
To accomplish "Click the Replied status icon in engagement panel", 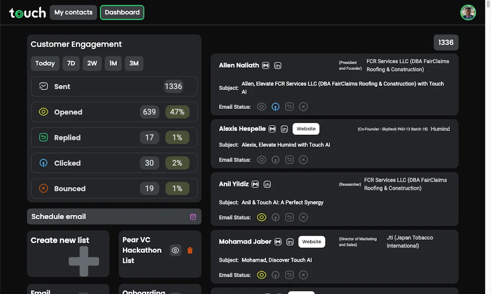I will 44,137.
